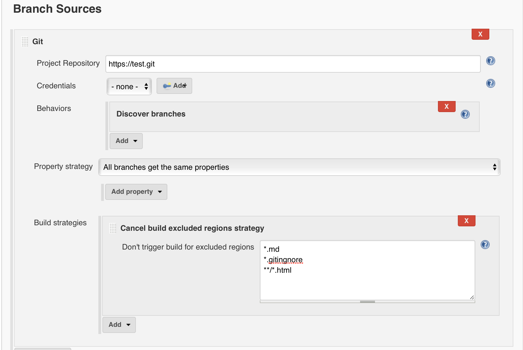
Task: Click drag handle beside Cancel build strategy
Action: coord(113,228)
